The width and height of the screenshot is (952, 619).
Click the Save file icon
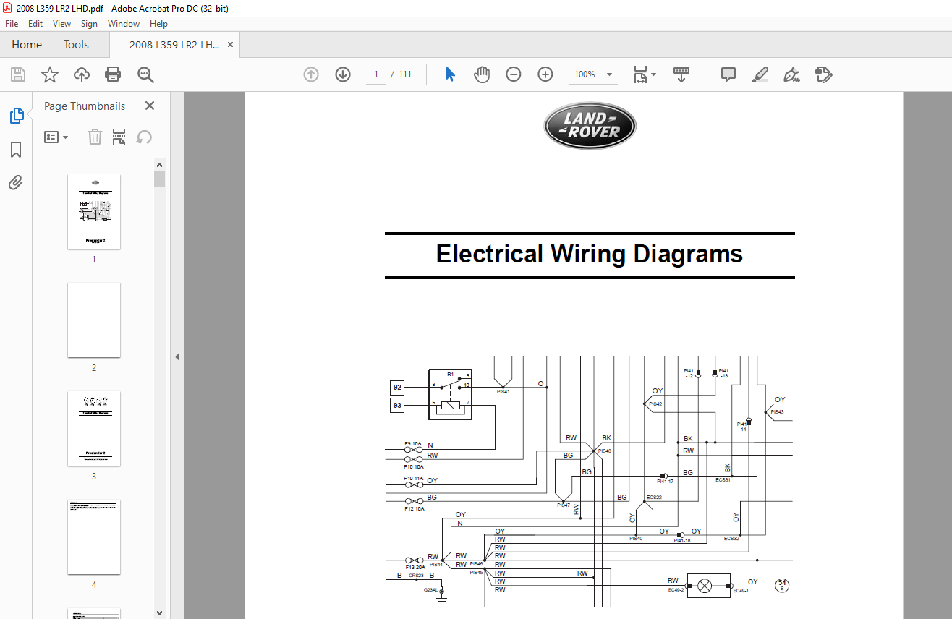click(x=18, y=74)
